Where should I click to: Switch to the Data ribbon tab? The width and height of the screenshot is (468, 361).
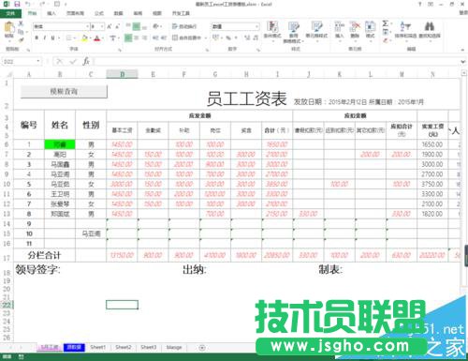click(118, 13)
